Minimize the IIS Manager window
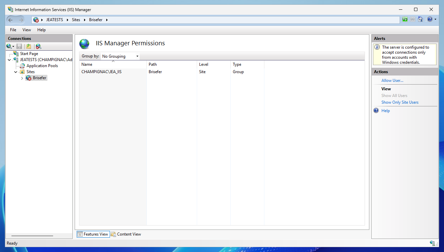 400,9
